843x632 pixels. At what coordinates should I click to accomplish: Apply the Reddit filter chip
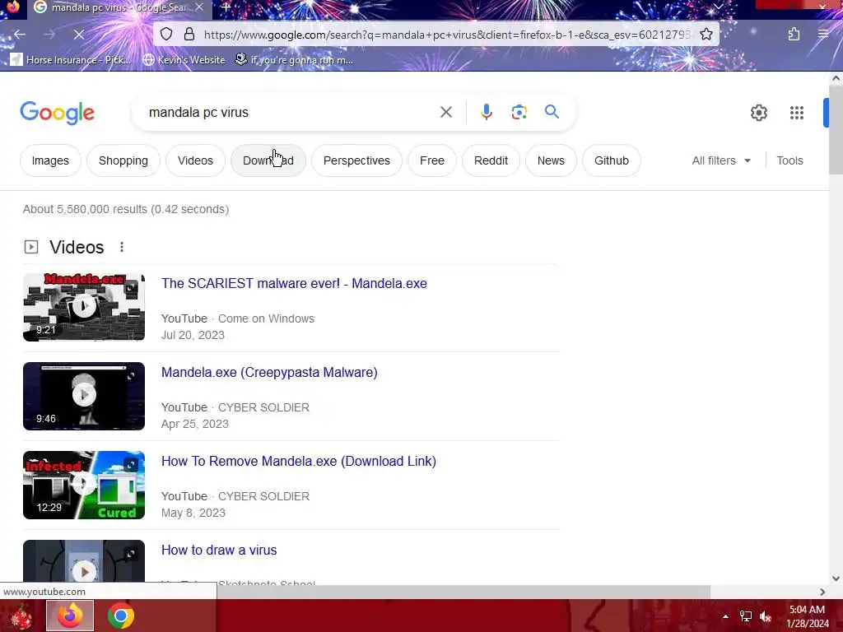coord(491,160)
